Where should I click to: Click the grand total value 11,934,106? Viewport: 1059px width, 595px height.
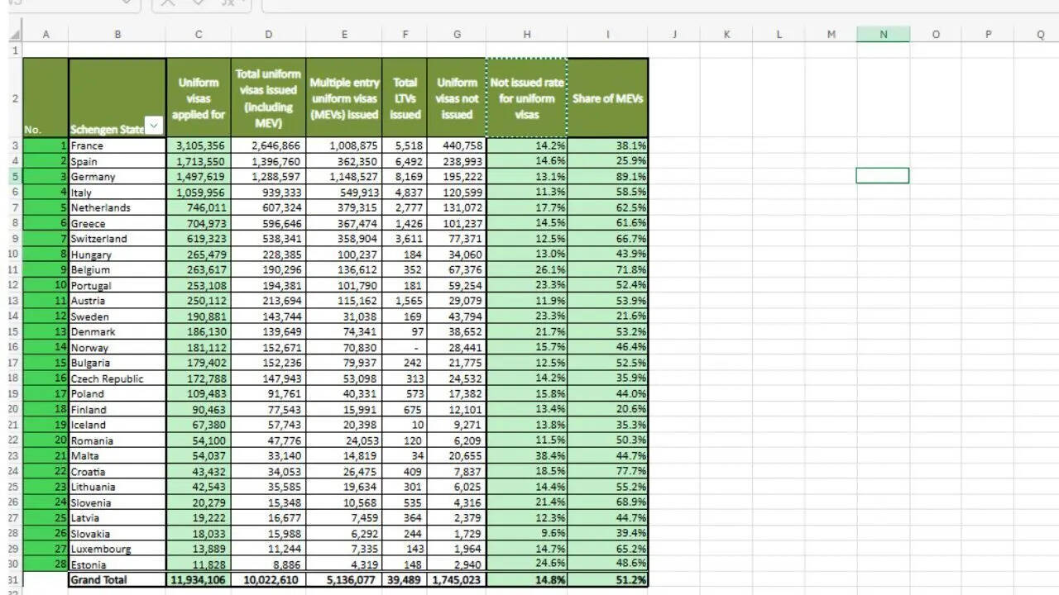[x=199, y=579]
